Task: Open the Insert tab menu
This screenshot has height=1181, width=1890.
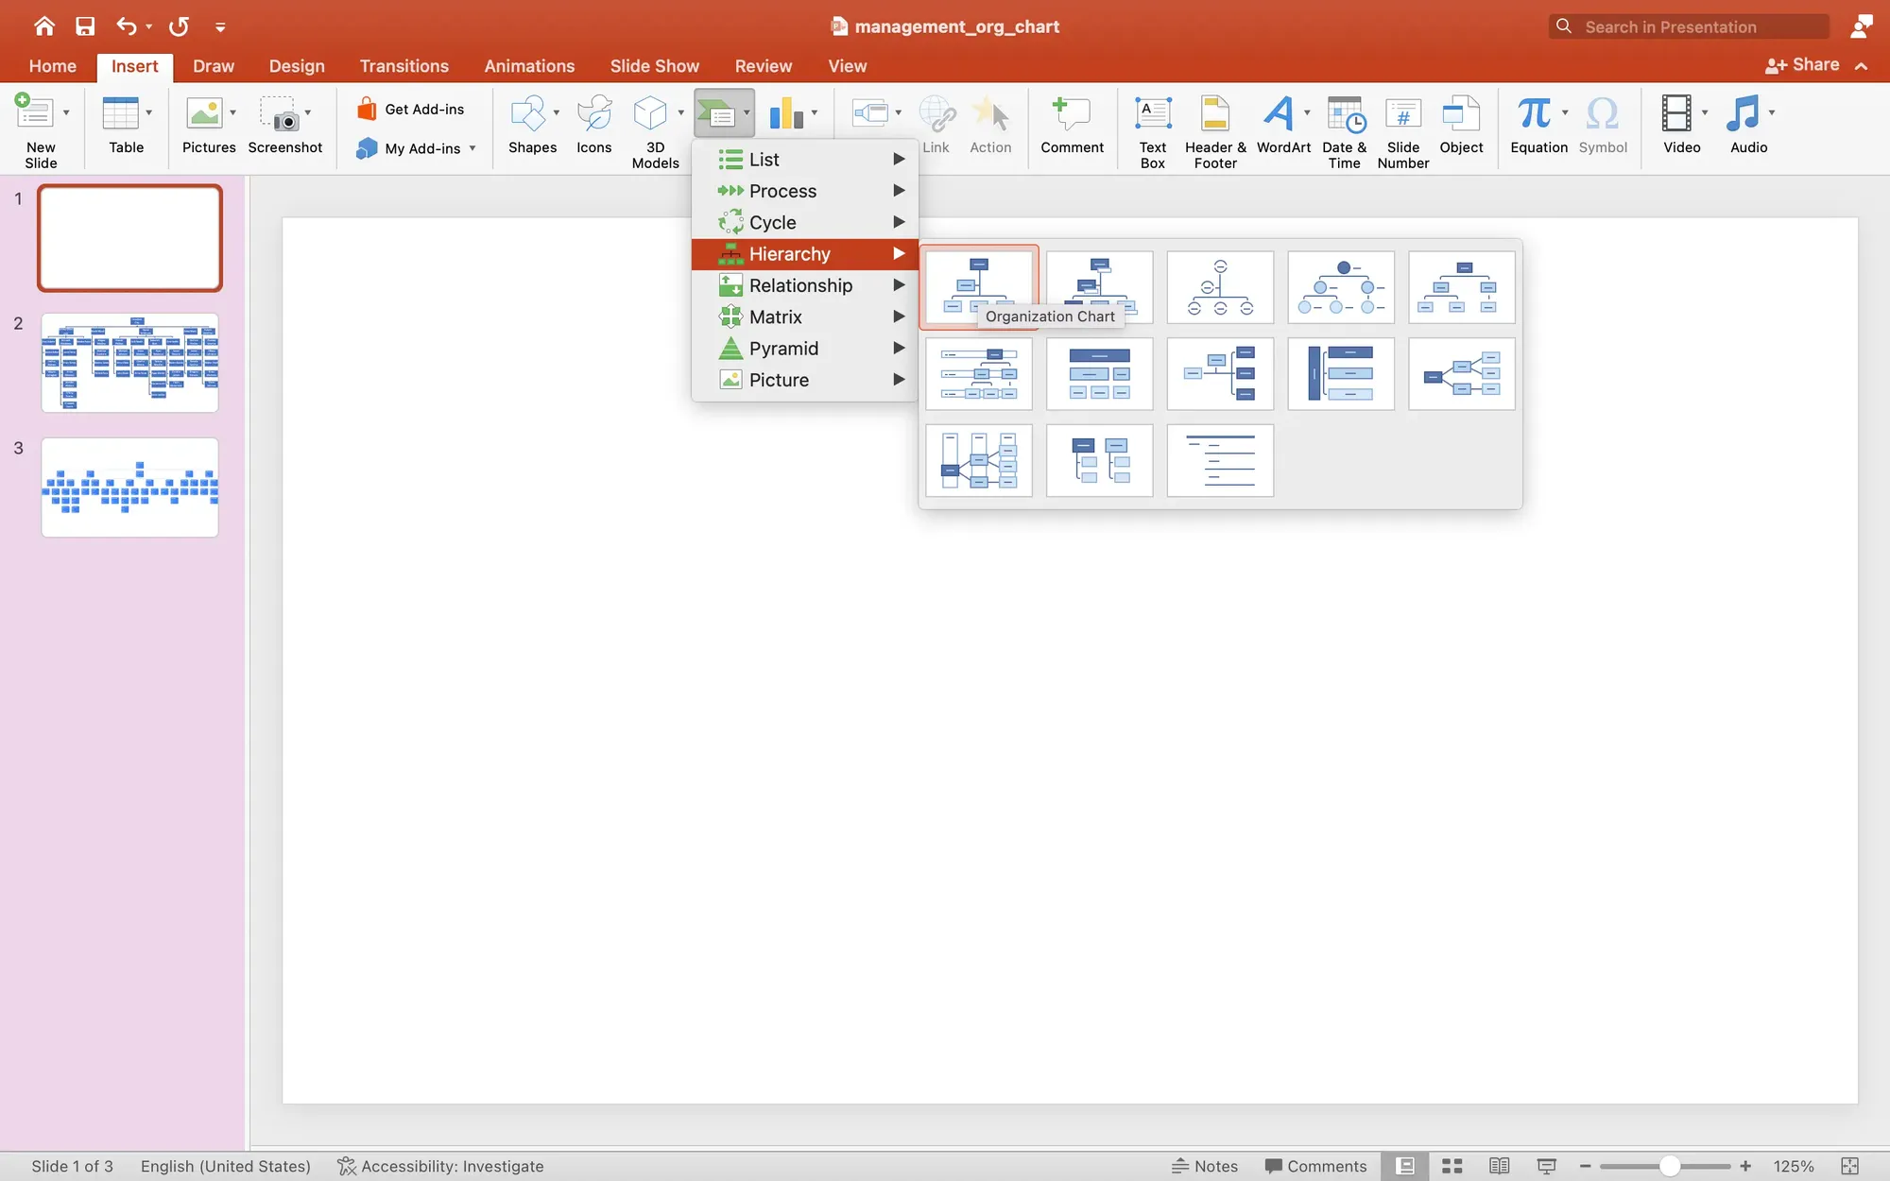Action: point(133,65)
